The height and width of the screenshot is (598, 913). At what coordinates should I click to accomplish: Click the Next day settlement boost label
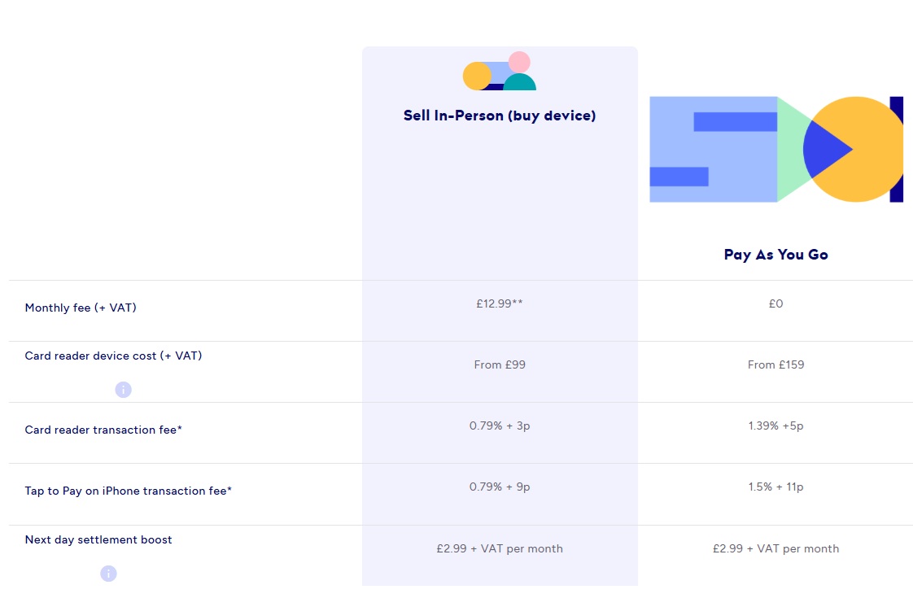click(x=98, y=539)
